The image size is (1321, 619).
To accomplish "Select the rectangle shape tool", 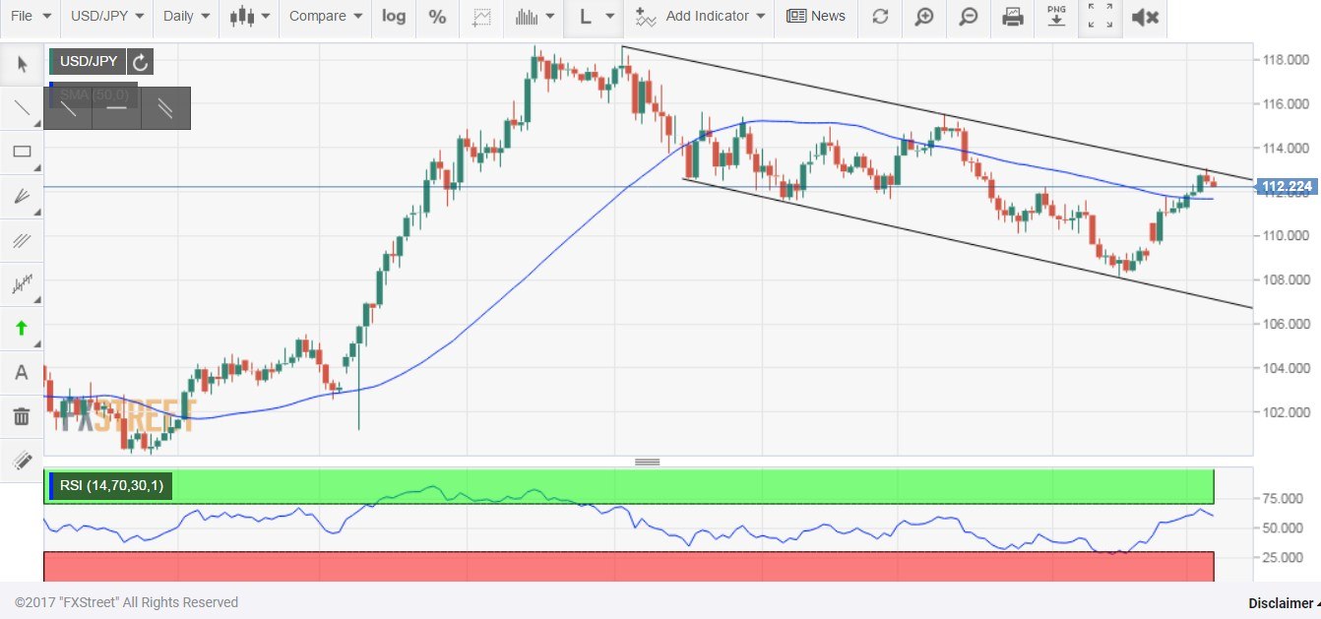I will click(x=22, y=152).
